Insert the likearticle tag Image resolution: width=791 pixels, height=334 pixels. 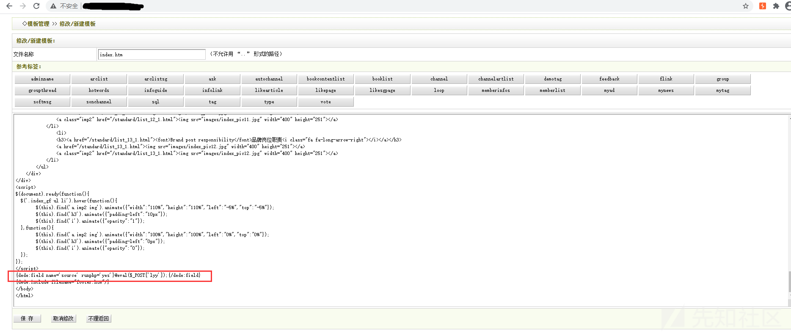point(269,90)
